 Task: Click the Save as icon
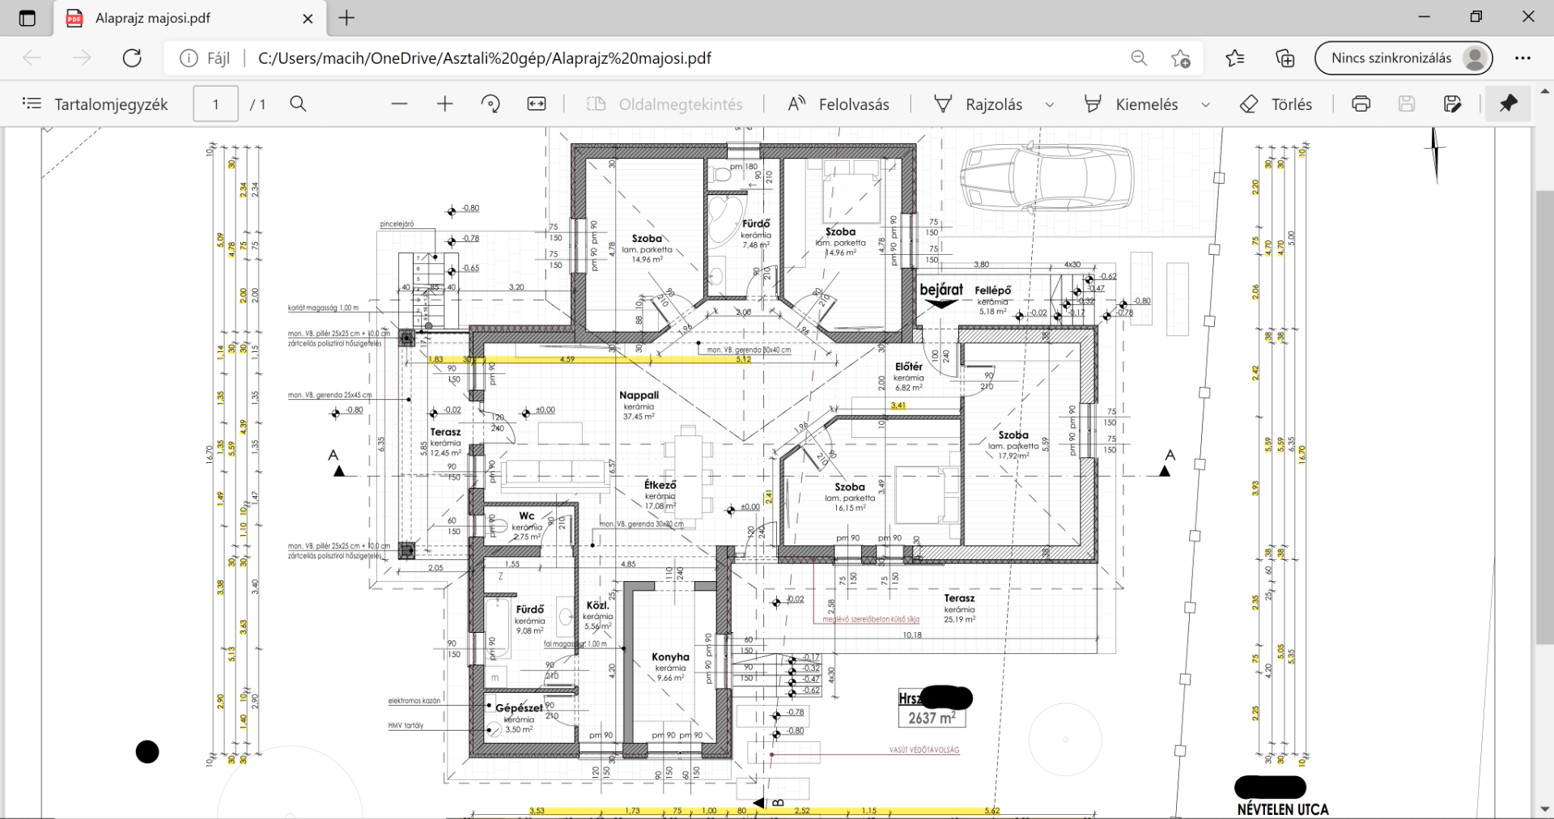point(1453,104)
